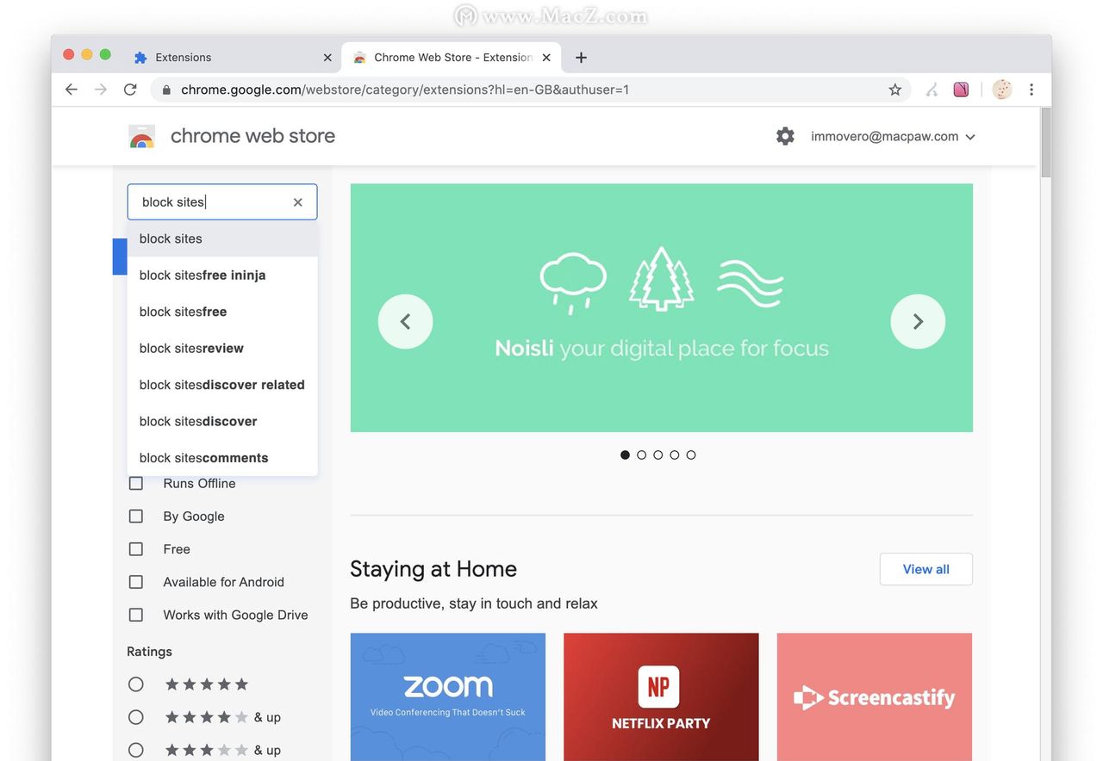Open the cookie profile avatar

1001,89
